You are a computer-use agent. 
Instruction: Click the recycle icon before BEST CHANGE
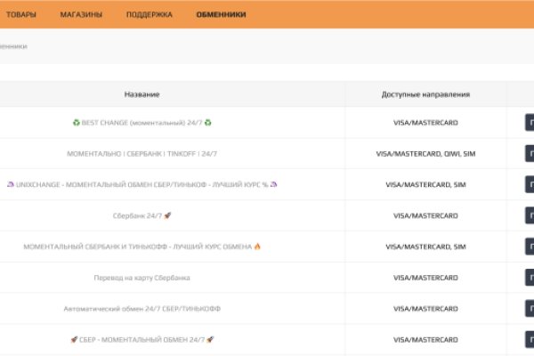(77, 122)
